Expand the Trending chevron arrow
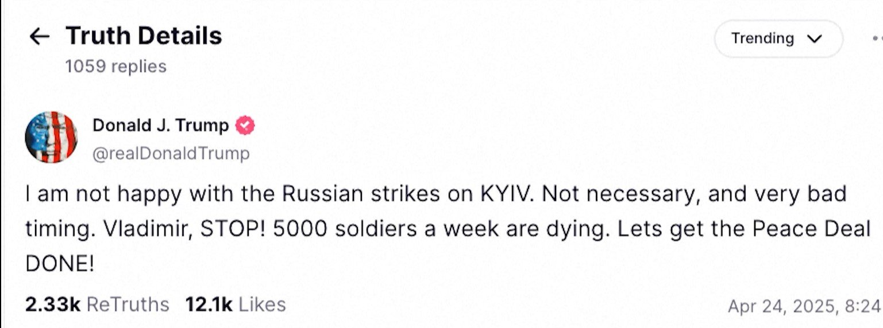883x328 pixels. 815,39
